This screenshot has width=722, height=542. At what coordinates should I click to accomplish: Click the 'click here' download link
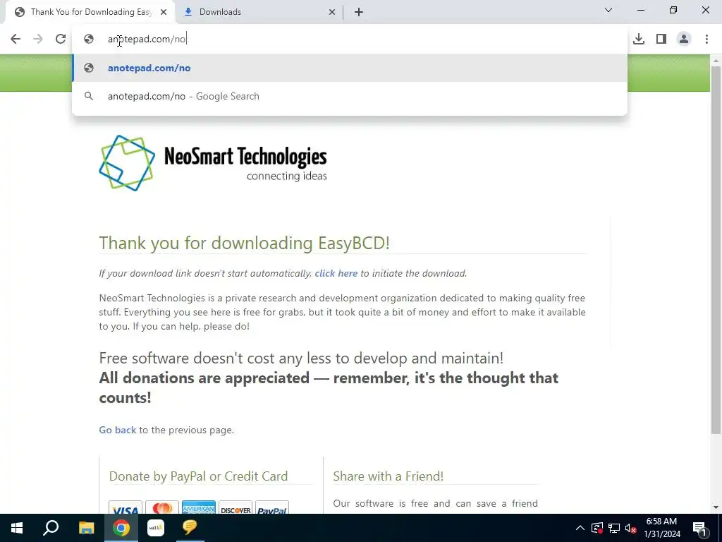coord(336,273)
